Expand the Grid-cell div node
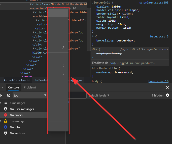Screen dimensions: 172x144 click(x=37, y=20)
